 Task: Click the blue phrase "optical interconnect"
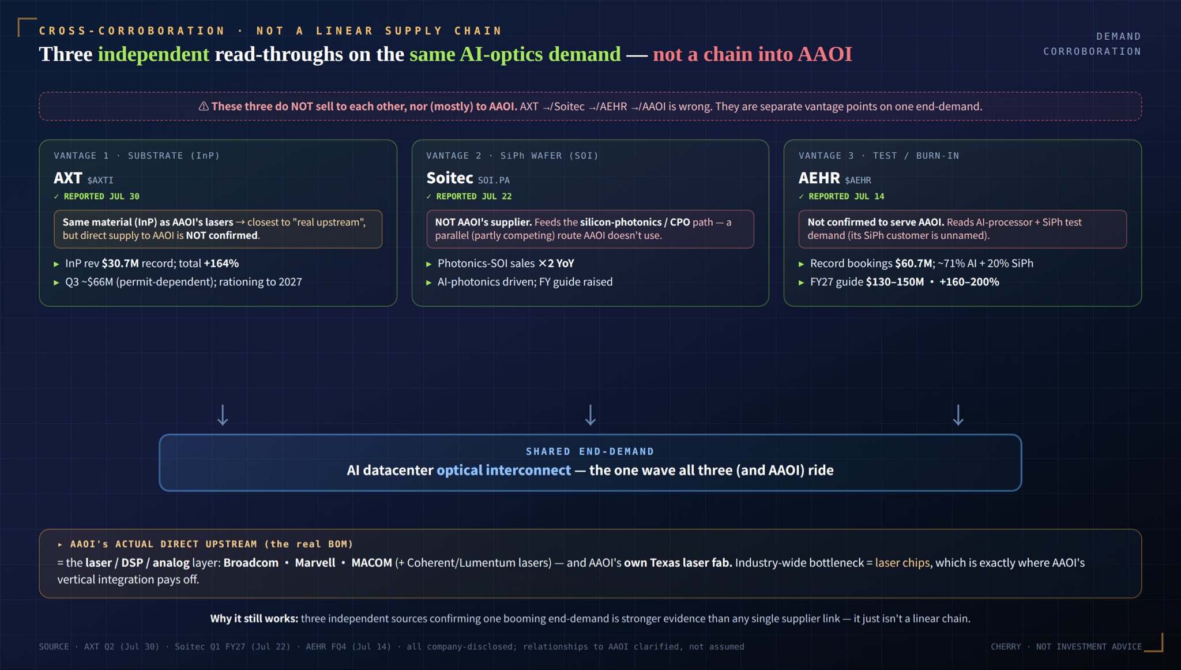[503, 470]
